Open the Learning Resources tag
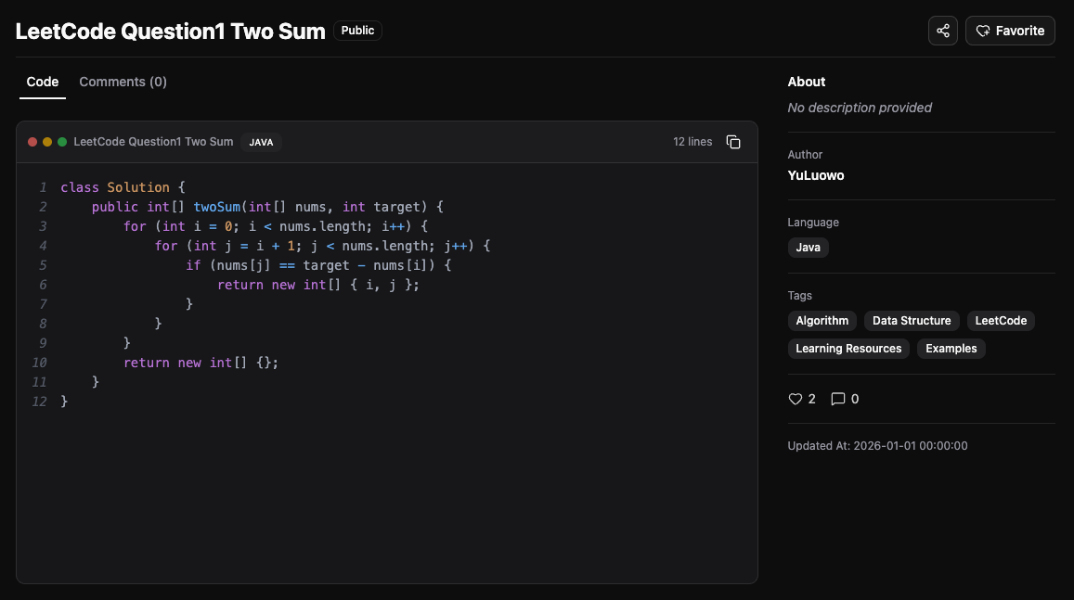 [848, 349]
